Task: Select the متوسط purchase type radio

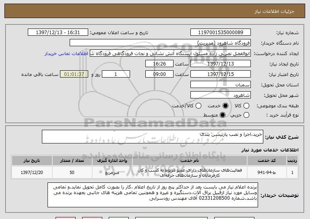Action: (x=222, y=115)
